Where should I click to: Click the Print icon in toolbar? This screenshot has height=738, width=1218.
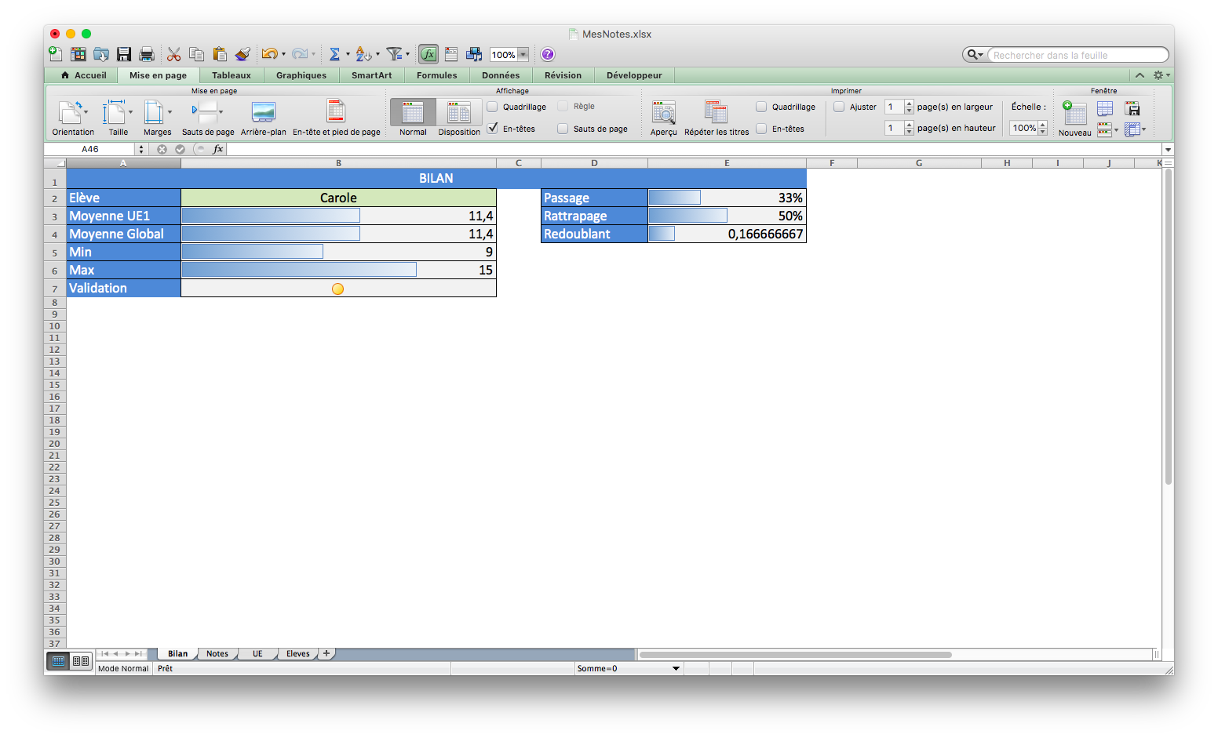pos(147,54)
